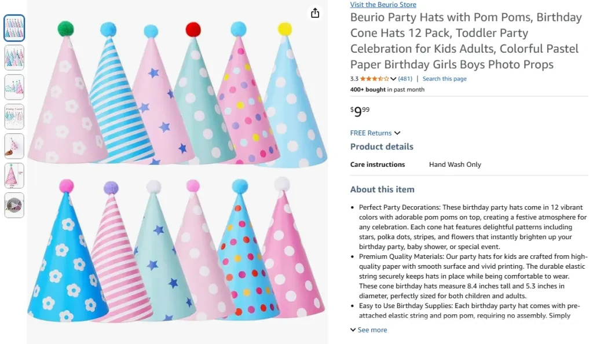This screenshot has height=344, width=593.
Task: Select the second hat close-up thumbnail
Action: [x=14, y=57]
